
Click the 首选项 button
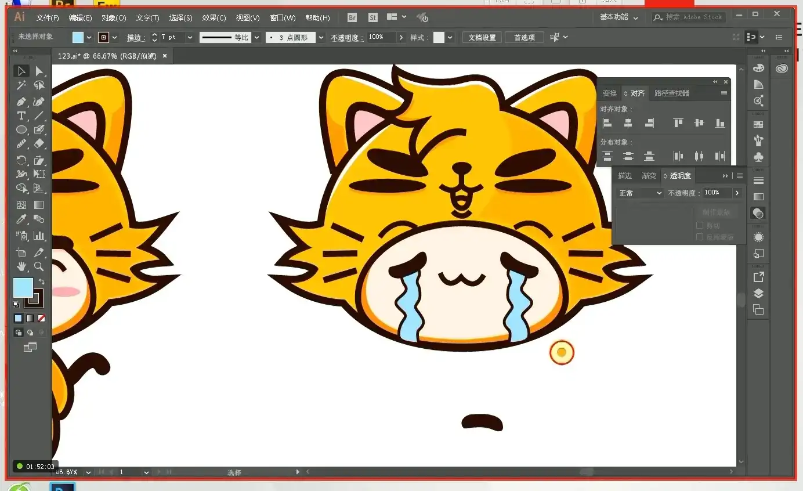525,37
